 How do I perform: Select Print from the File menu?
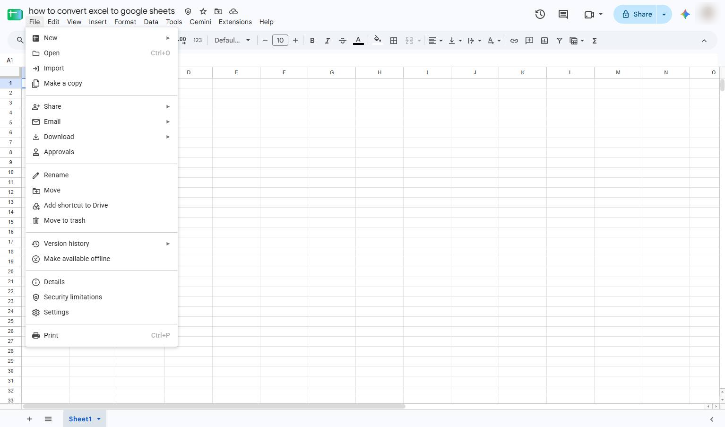pyautogui.click(x=102, y=335)
